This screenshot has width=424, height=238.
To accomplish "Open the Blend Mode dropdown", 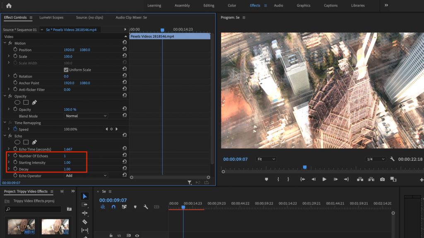I will tap(86, 116).
